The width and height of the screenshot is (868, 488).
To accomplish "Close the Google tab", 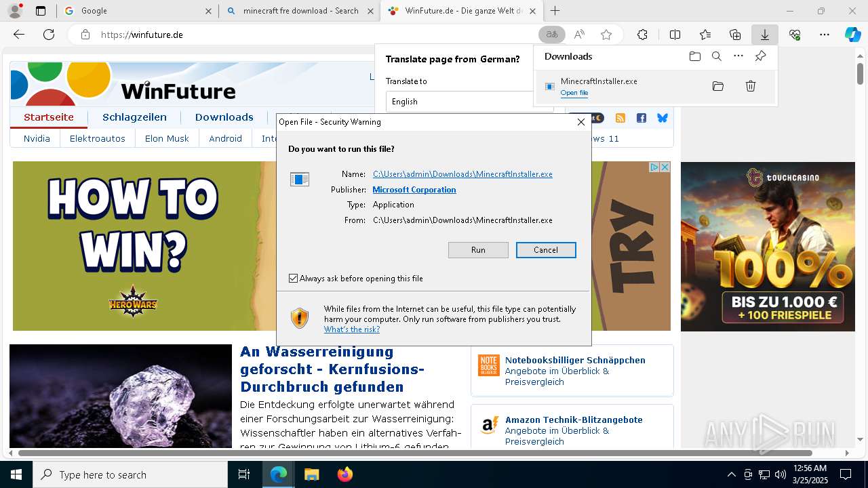I will tap(208, 11).
